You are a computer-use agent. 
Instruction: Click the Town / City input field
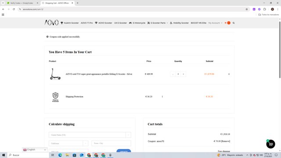click(111, 144)
